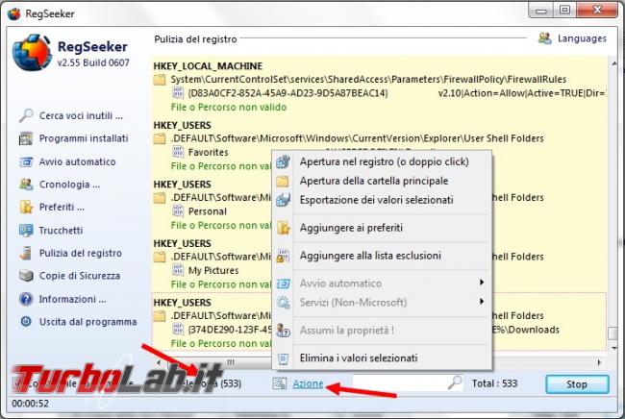Click the v2.55 Build 0607 version text

[x=93, y=62]
